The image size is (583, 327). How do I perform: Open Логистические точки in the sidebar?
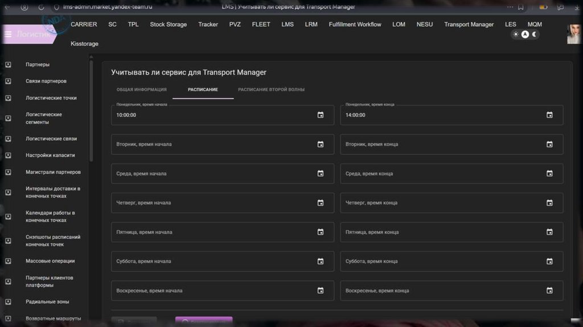51,98
